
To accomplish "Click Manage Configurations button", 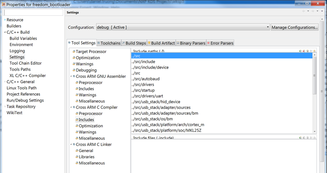I will click(295, 27).
